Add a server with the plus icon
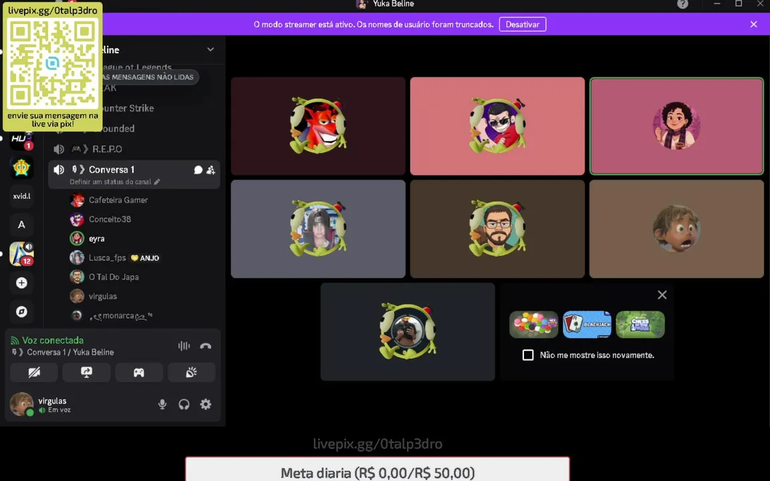770x481 pixels. 21,283
